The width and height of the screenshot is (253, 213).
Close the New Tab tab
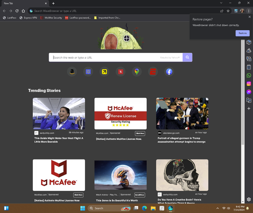[46, 4]
